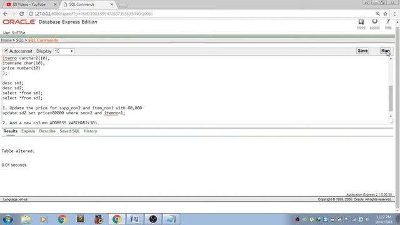Open the notepad taskbar icon
This screenshot has width=400, height=225.
(171, 219)
